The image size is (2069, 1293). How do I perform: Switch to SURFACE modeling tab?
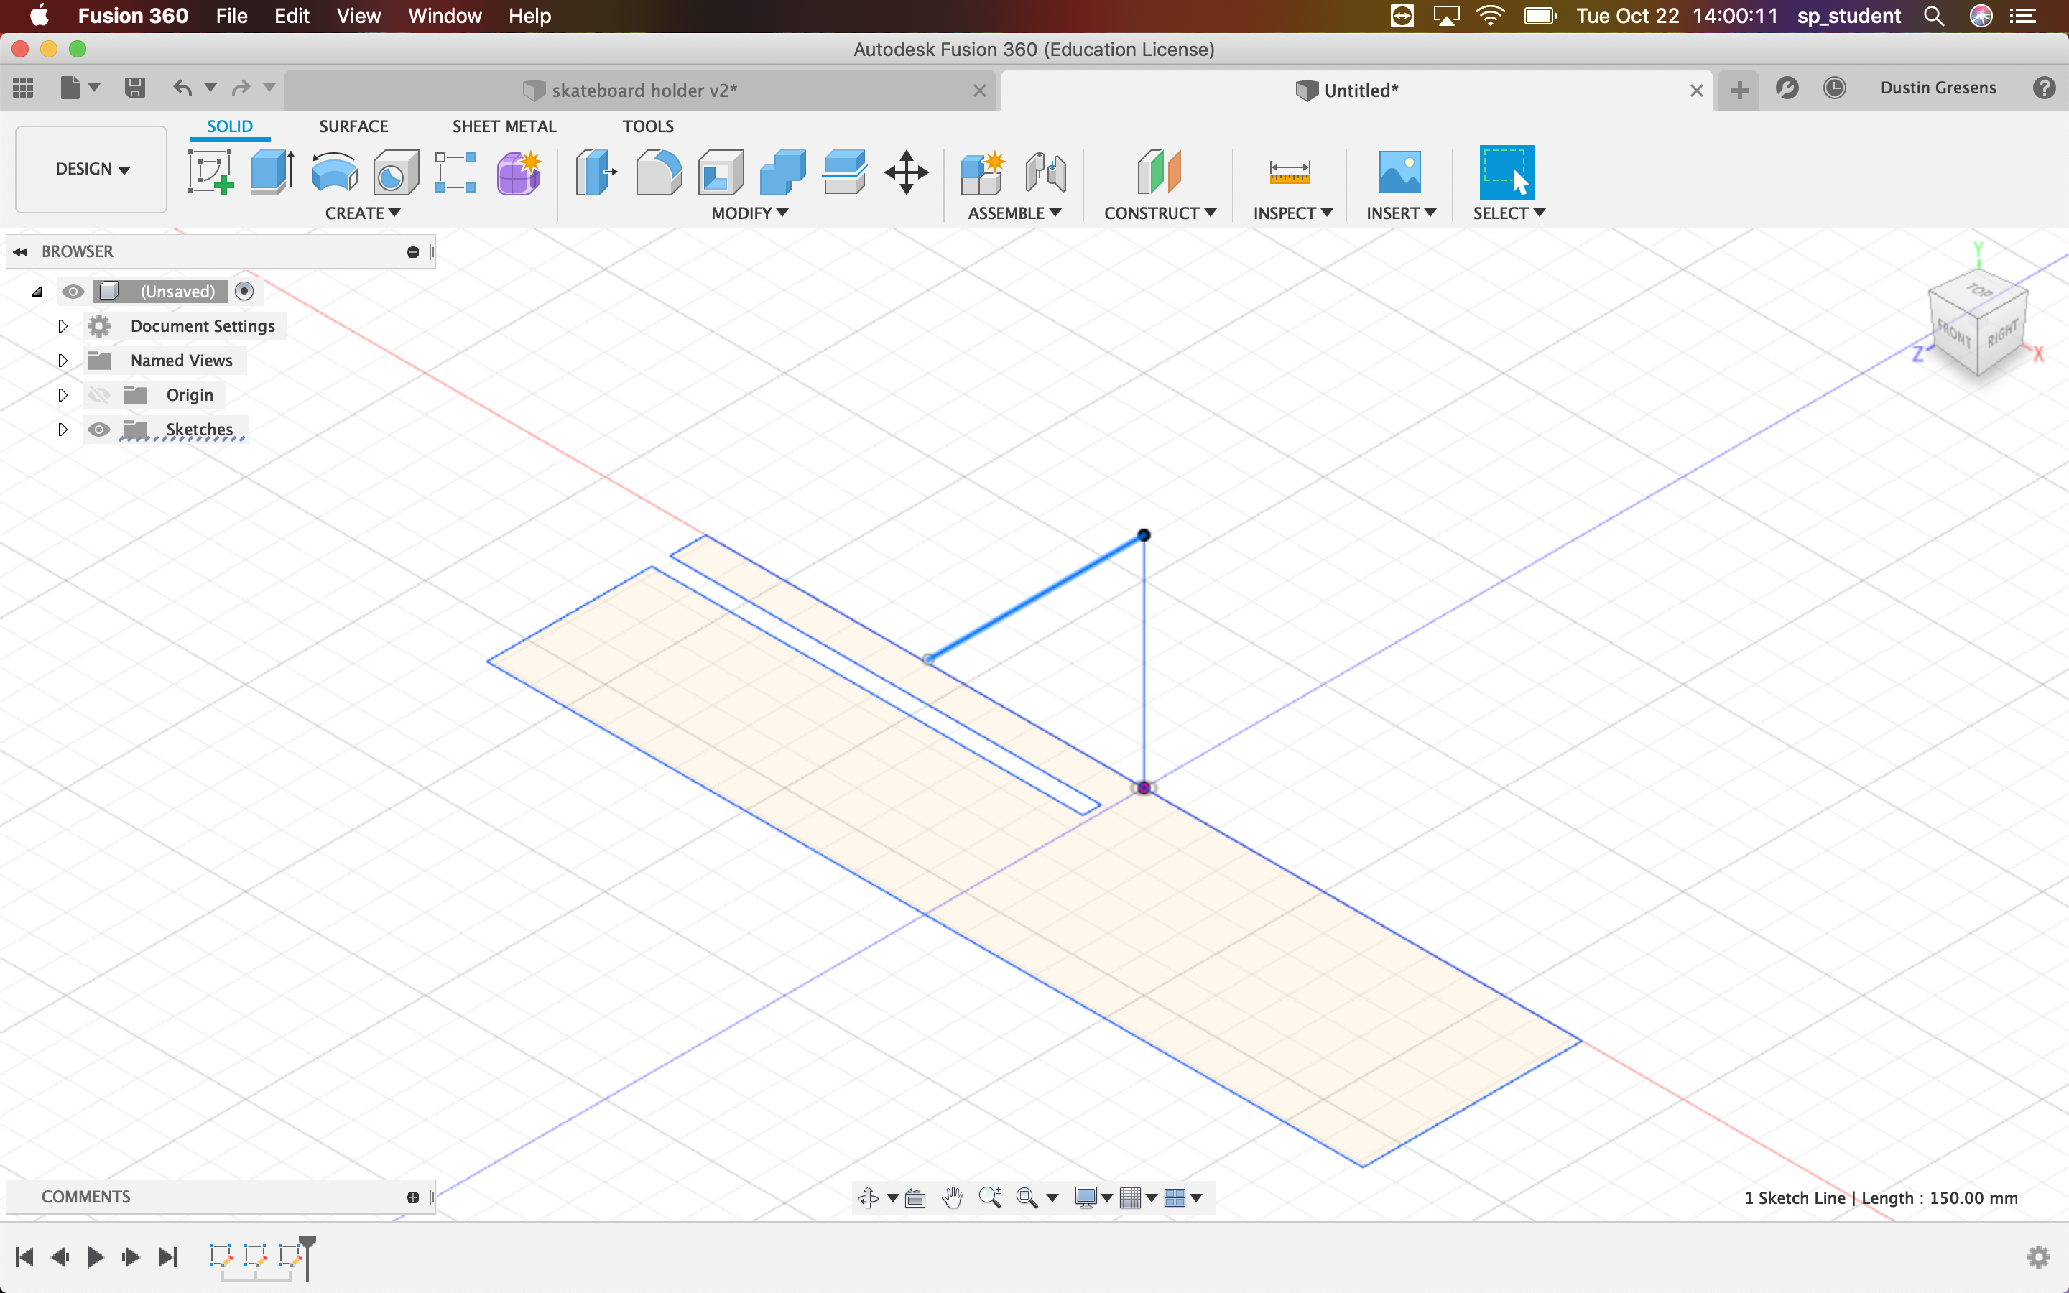353,125
